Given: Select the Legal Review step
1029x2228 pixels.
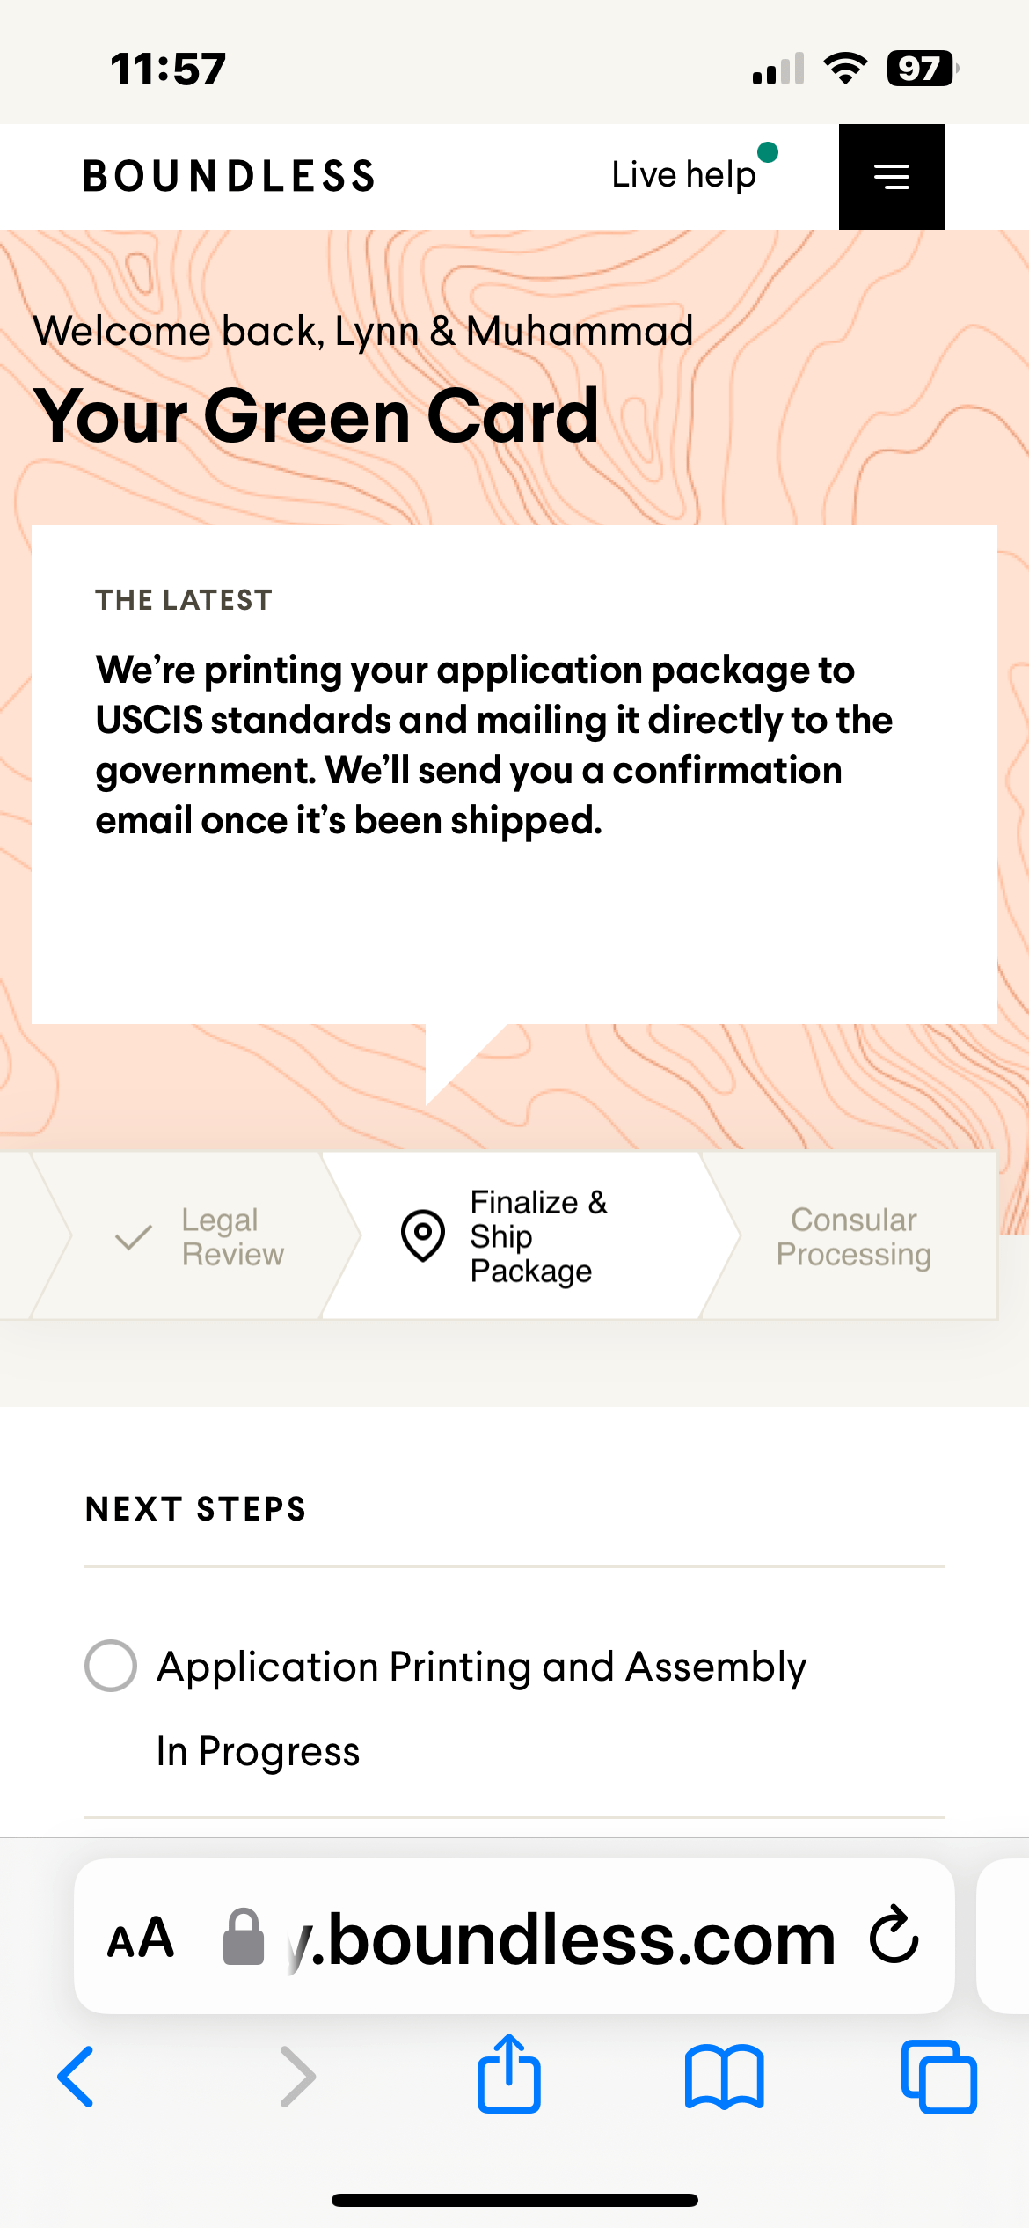Looking at the screenshot, I should click(232, 1236).
